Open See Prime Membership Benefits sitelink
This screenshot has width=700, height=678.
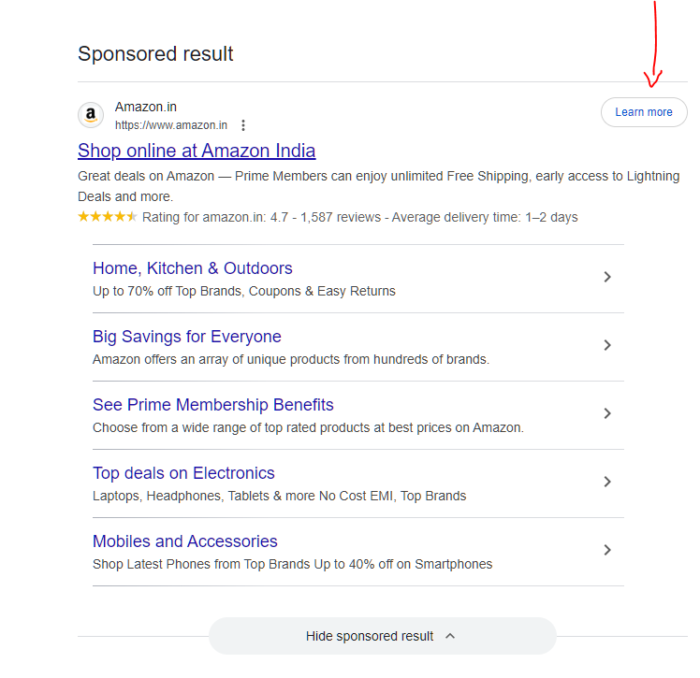point(212,405)
